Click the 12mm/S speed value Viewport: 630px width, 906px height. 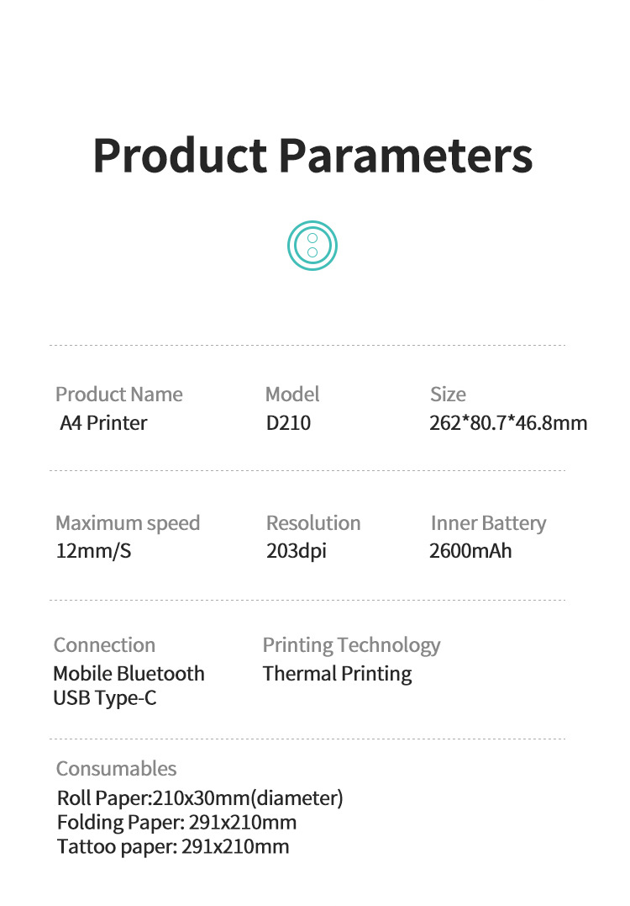pos(93,551)
